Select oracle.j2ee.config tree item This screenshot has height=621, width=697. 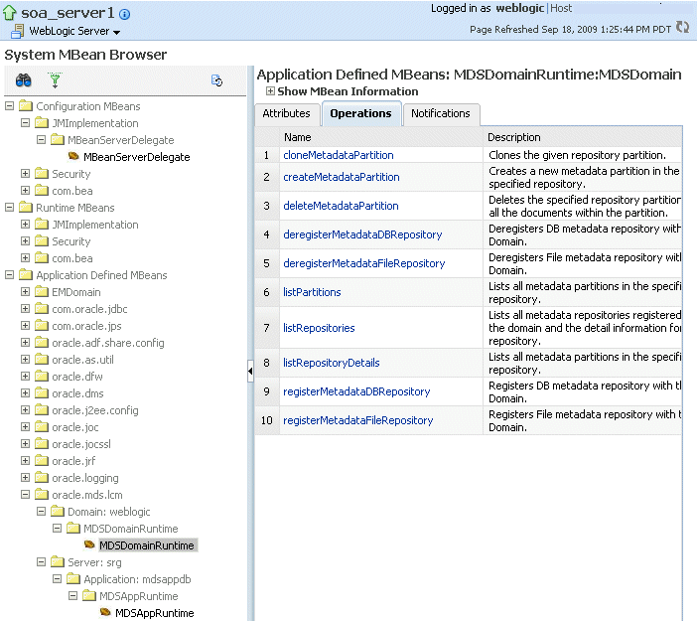click(95, 410)
